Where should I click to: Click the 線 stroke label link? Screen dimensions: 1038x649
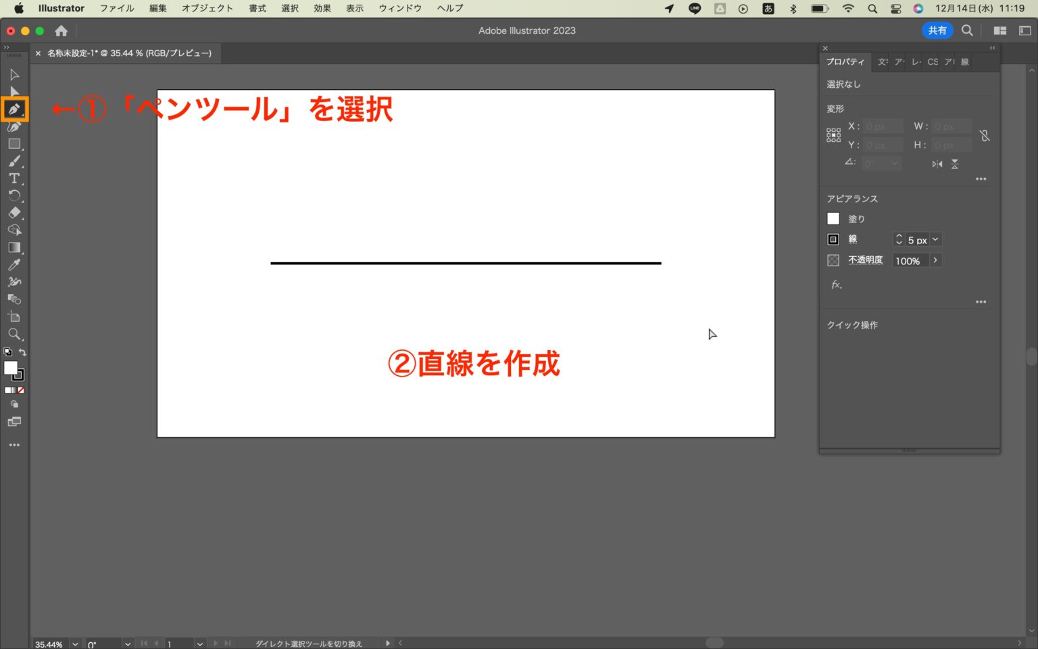coord(853,239)
